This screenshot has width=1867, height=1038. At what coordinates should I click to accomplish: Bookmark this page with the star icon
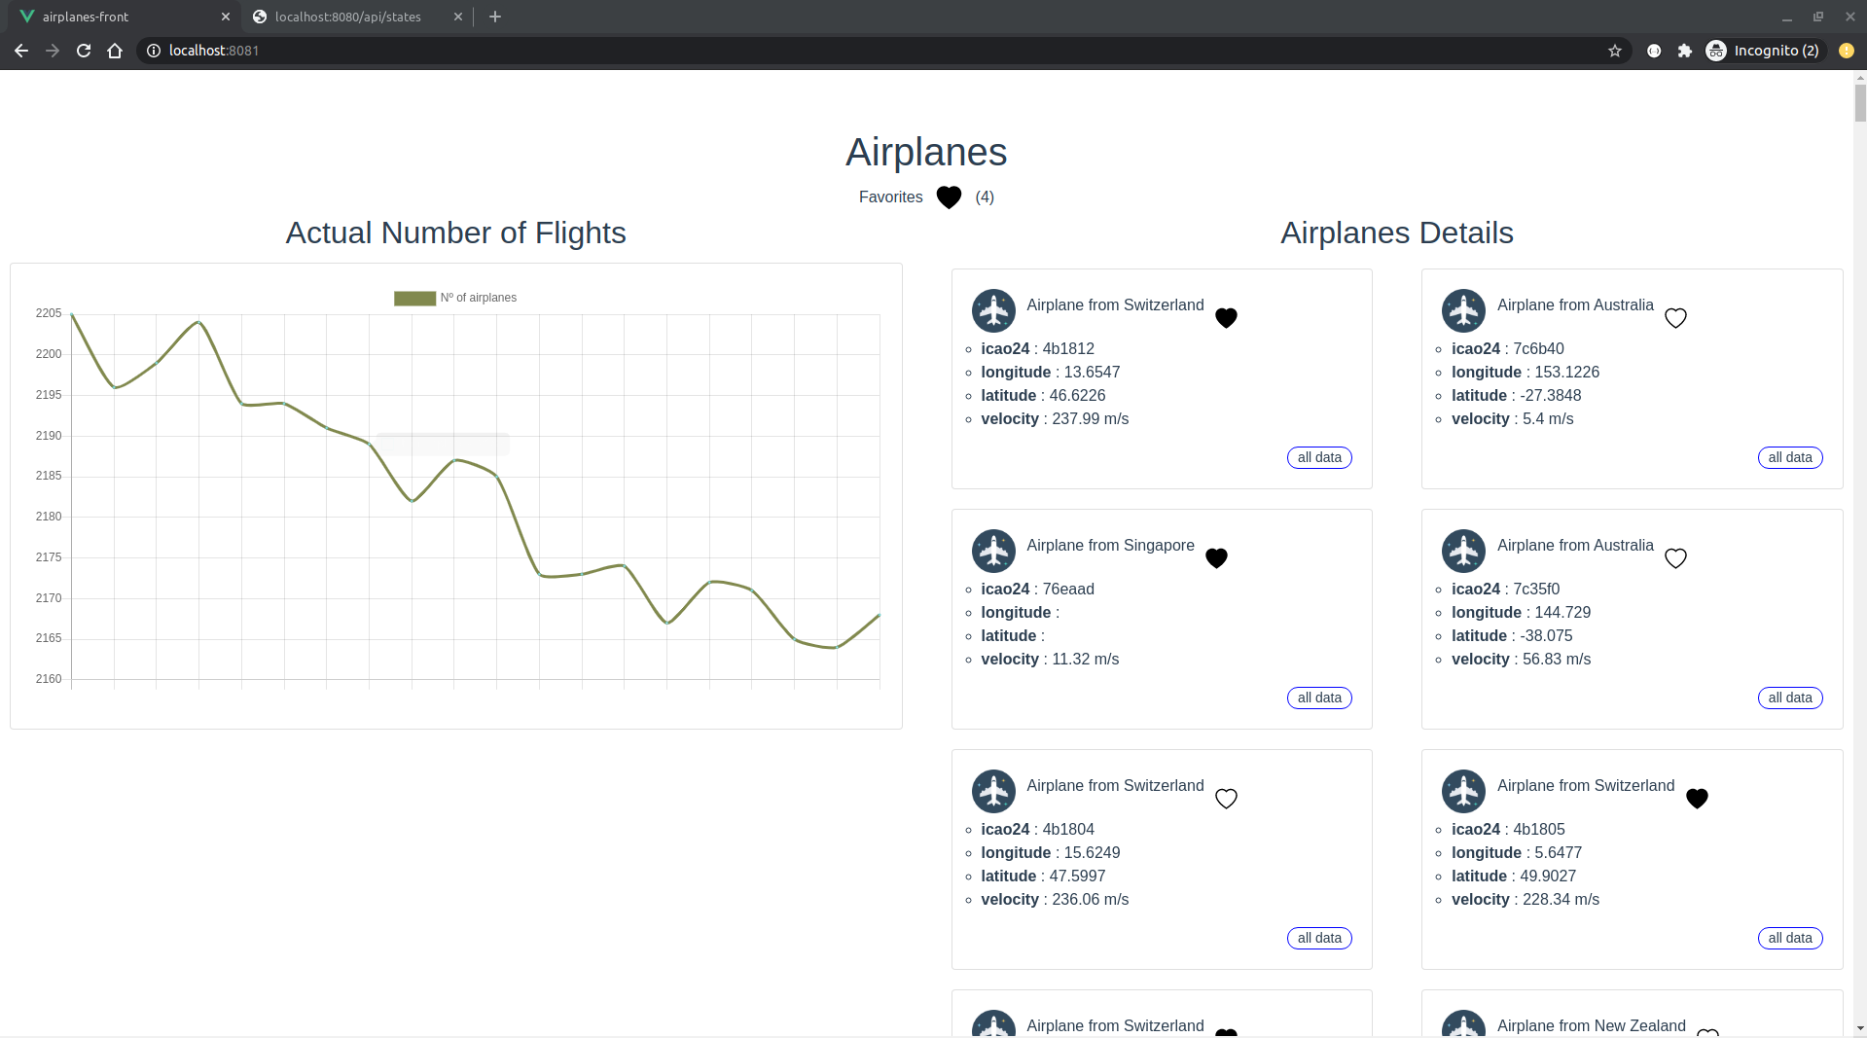point(1615,51)
